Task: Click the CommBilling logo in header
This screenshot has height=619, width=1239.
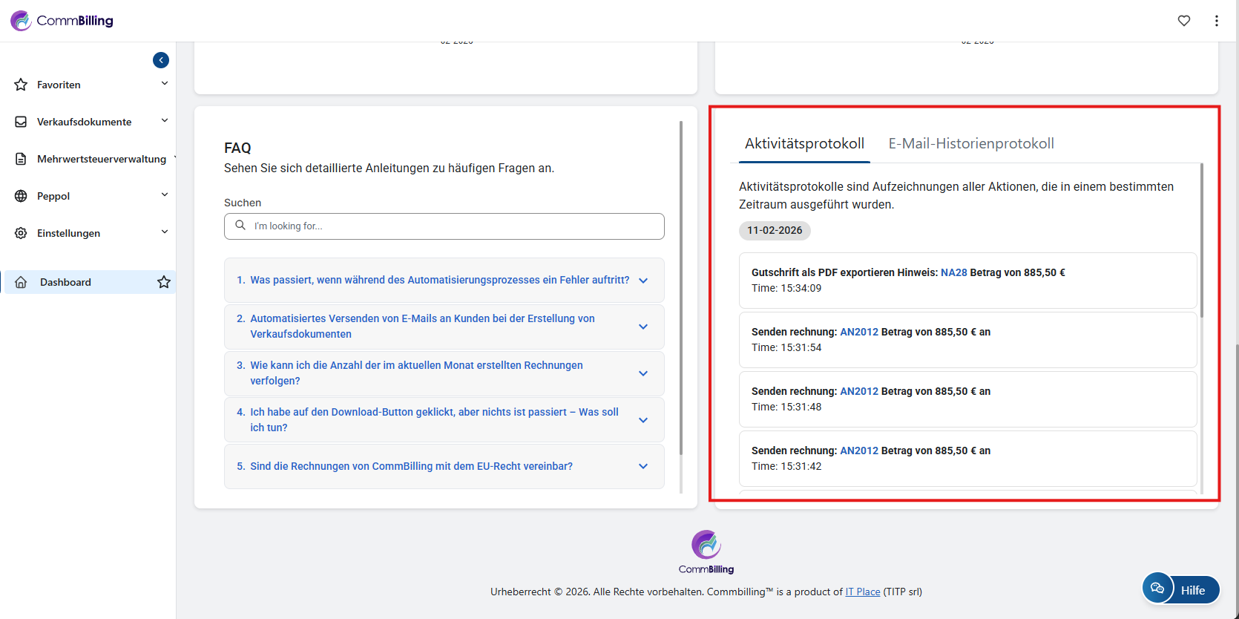Action: pos(62,21)
